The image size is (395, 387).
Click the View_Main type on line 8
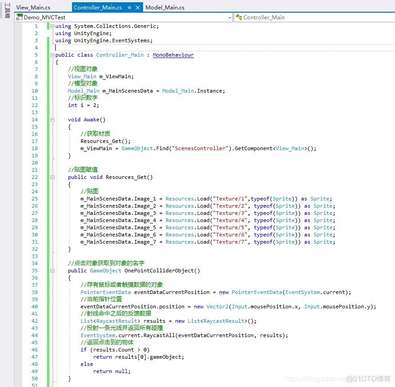click(82, 76)
